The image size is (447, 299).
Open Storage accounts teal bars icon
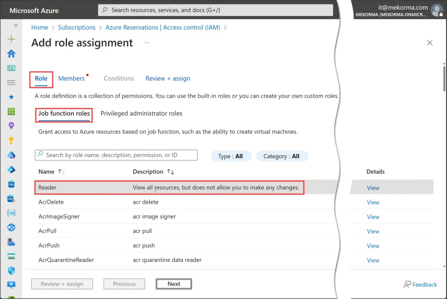(11, 256)
